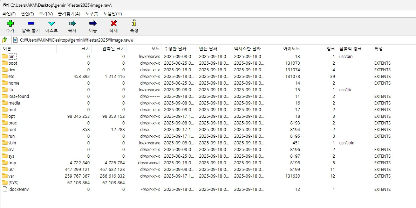The image size is (416, 208).
Task: Select the lost+found folder
Action: [x=19, y=96]
